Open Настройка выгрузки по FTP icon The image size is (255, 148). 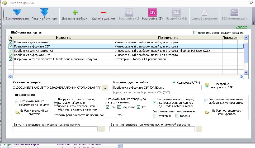coord(207,85)
